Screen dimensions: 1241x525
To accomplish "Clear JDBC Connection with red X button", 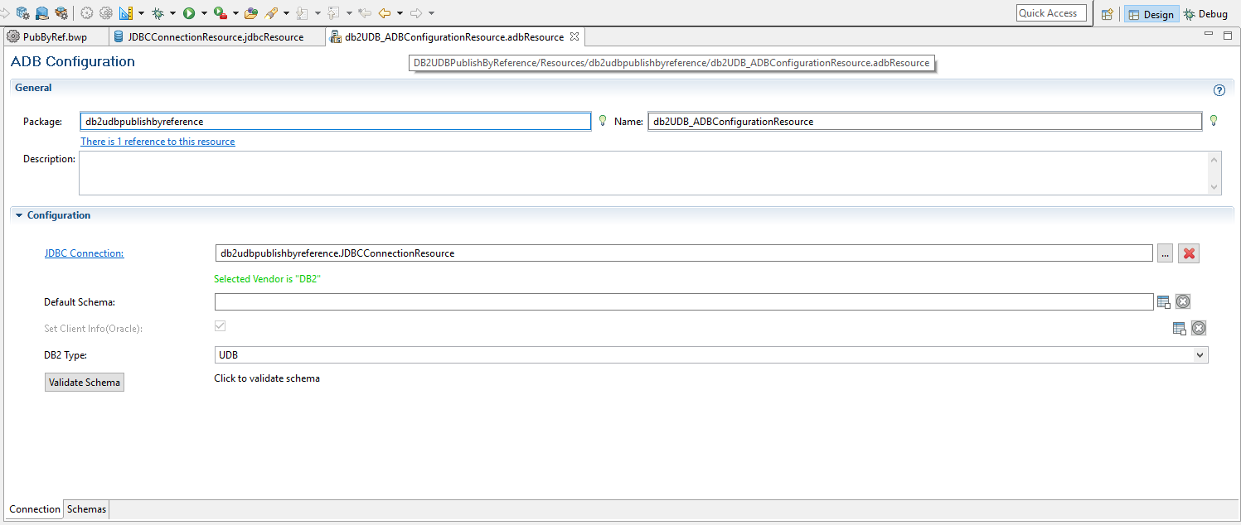I will pyautogui.click(x=1189, y=253).
